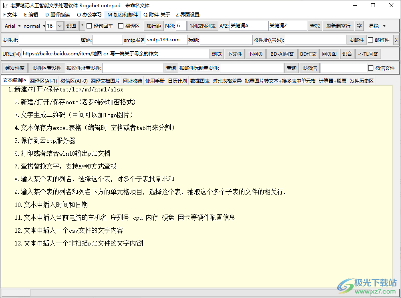Open the F 文件 menu
401x298 pixels.
coord(10,14)
